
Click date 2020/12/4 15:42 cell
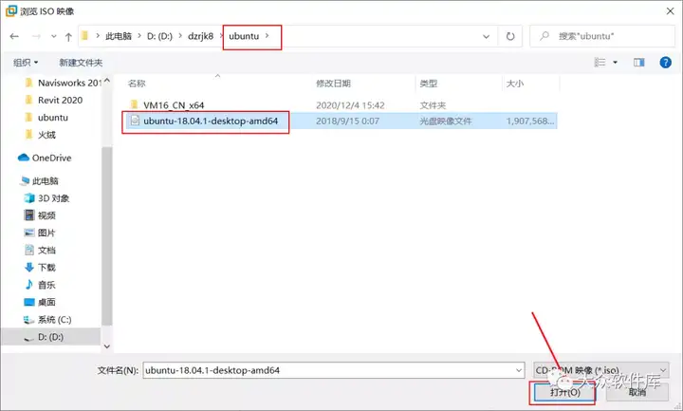coord(350,105)
